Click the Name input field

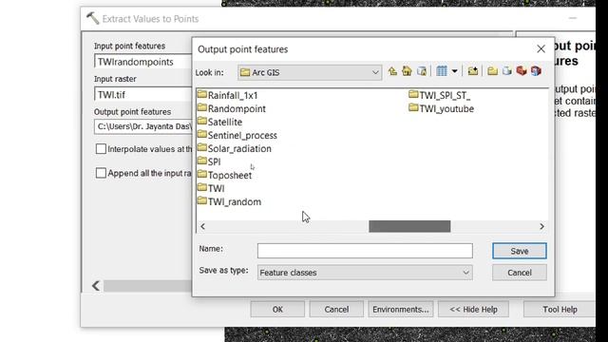point(365,251)
